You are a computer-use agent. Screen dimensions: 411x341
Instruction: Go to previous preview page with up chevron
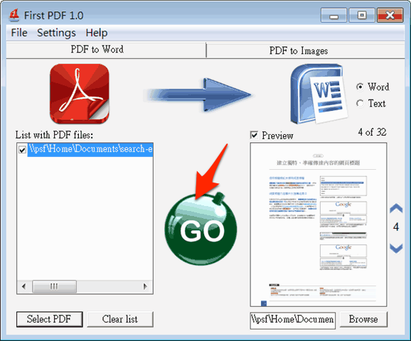point(396,208)
